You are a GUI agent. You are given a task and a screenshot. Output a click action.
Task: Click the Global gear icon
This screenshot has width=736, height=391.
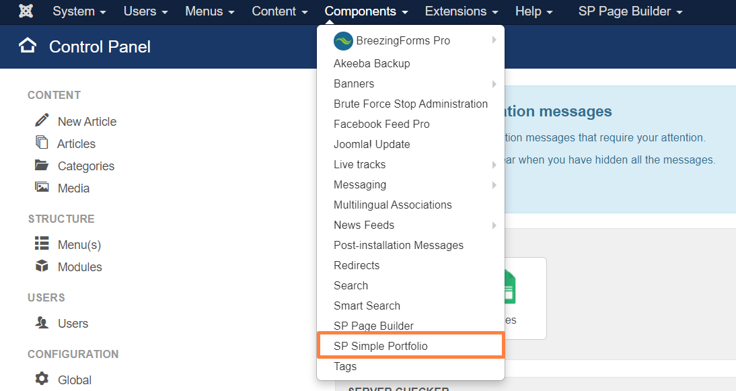tap(42, 378)
